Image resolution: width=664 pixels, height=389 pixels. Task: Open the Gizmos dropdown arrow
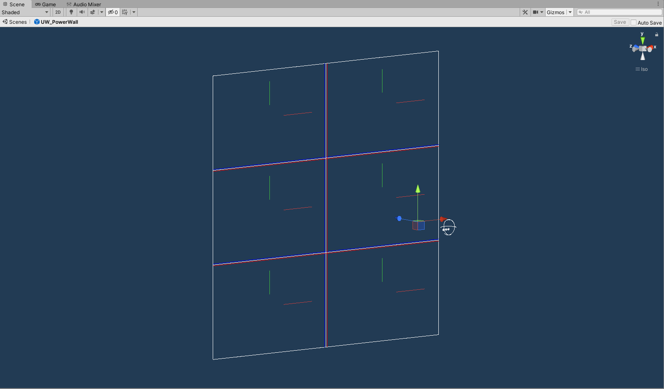tap(570, 12)
